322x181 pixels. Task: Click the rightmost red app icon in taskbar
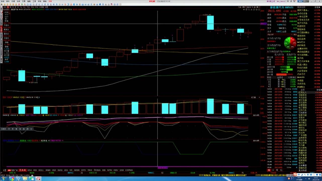[38, 179]
